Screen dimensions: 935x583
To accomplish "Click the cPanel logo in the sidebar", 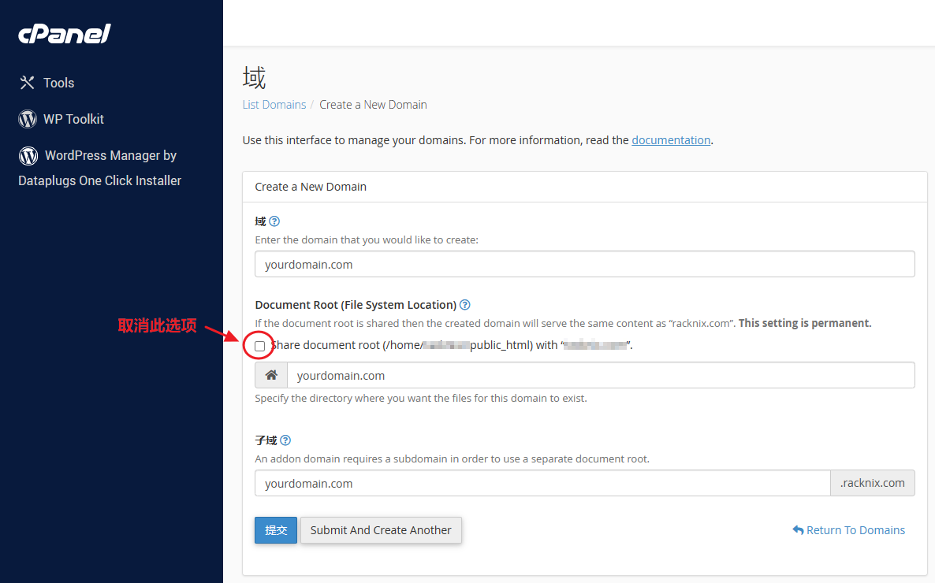I will pyautogui.click(x=64, y=33).
